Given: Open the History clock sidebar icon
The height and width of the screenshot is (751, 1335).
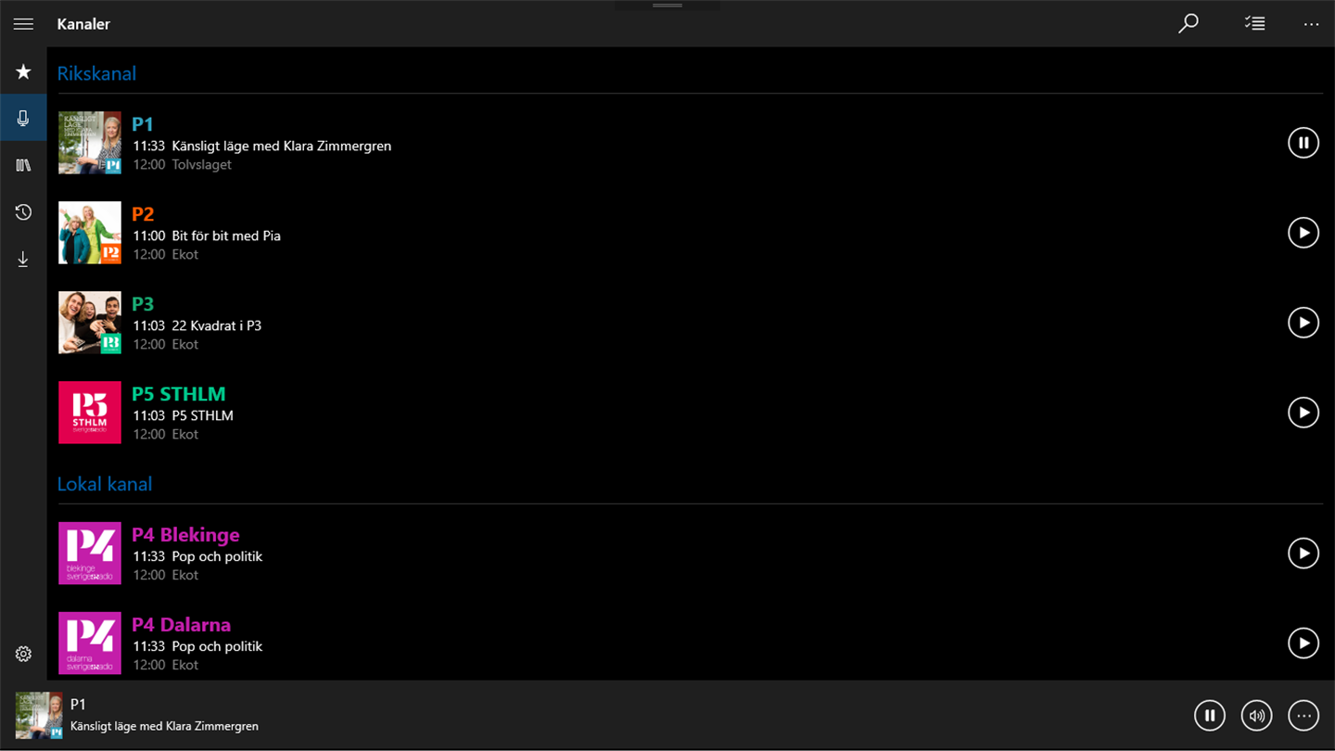Looking at the screenshot, I should click(x=23, y=212).
